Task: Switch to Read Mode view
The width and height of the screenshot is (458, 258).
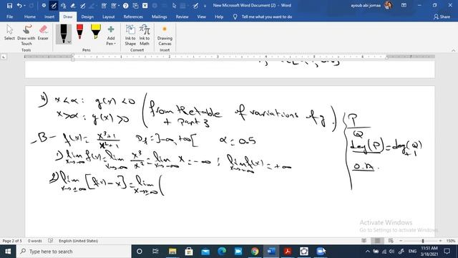Action: (364, 241)
